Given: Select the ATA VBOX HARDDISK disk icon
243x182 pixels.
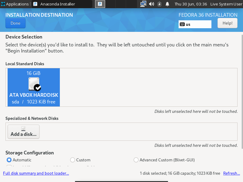Looking at the screenshot, I should (33, 84).
